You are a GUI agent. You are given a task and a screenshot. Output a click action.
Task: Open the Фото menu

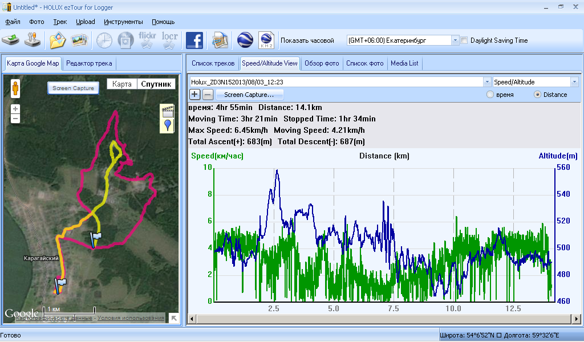(36, 22)
